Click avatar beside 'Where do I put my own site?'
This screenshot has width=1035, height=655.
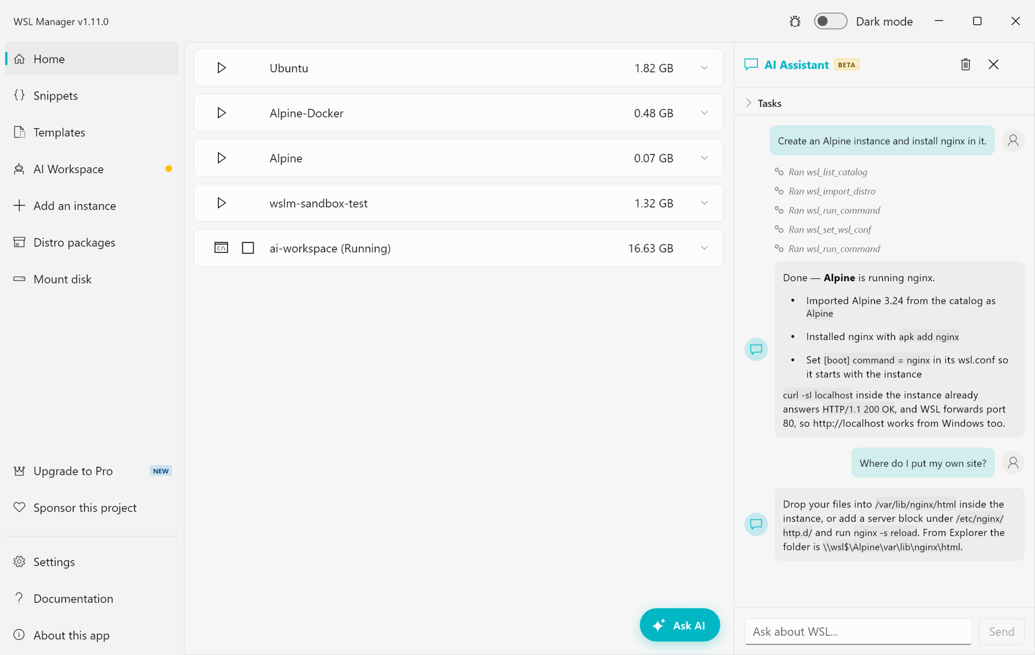[1013, 463]
